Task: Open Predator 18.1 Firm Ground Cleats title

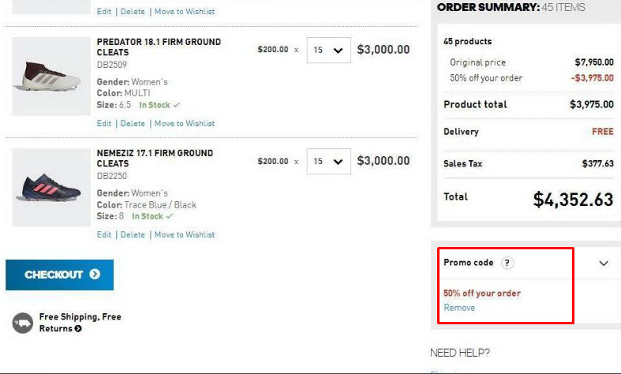Action: [x=159, y=47]
